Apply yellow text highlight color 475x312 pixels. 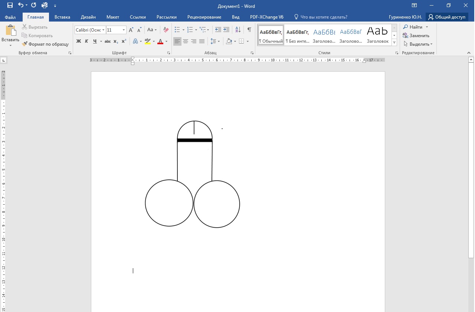pyautogui.click(x=147, y=41)
